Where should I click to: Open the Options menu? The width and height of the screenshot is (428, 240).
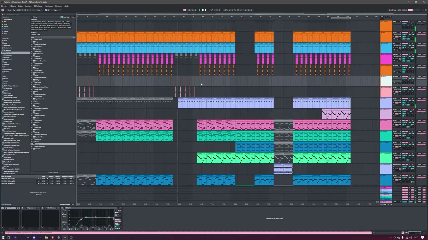[x=59, y=6]
